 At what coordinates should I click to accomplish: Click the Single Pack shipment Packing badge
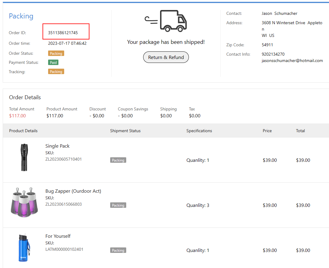[118, 160]
